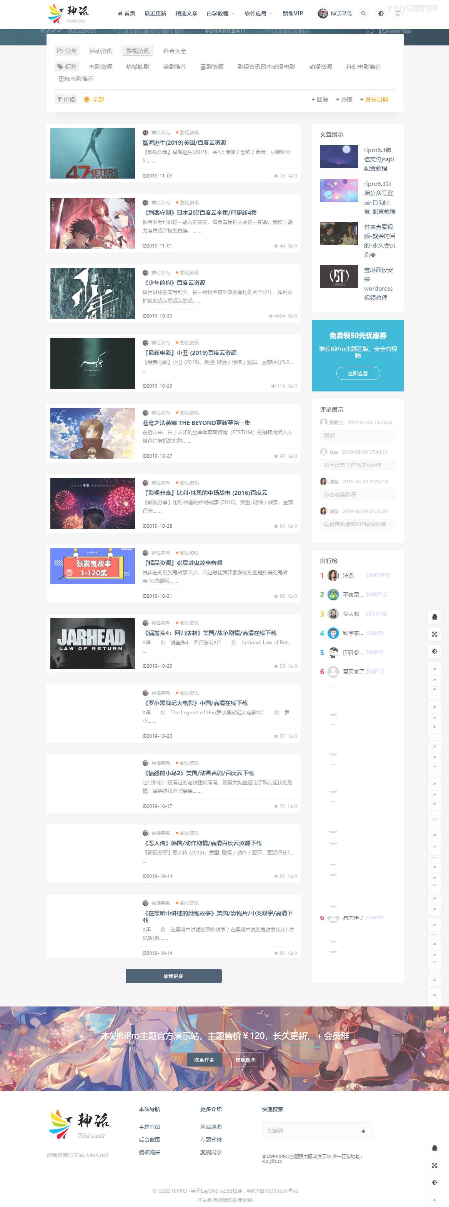449x1207 pixels.
Task: Open sidebar article ripro6.3微信支付jsapi配置教程
Action: pyautogui.click(x=379, y=159)
